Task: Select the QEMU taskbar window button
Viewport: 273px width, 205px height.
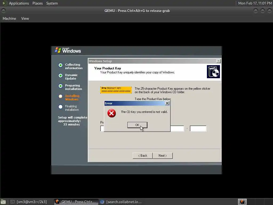Action: click(x=76, y=202)
